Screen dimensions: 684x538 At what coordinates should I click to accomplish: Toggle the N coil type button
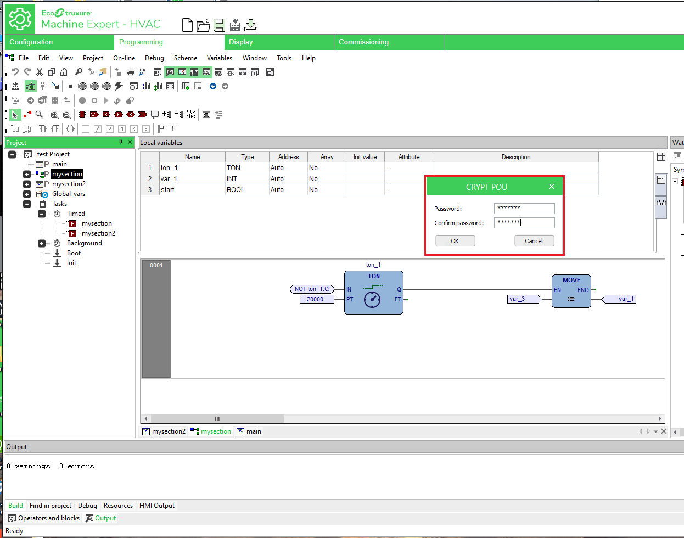click(122, 129)
